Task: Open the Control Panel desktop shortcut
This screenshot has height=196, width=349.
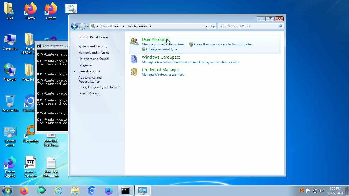Action: [10, 137]
